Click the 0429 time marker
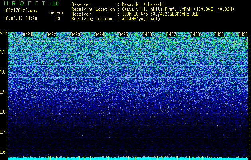This screenshot has height=160, width=251. click(219, 34)
